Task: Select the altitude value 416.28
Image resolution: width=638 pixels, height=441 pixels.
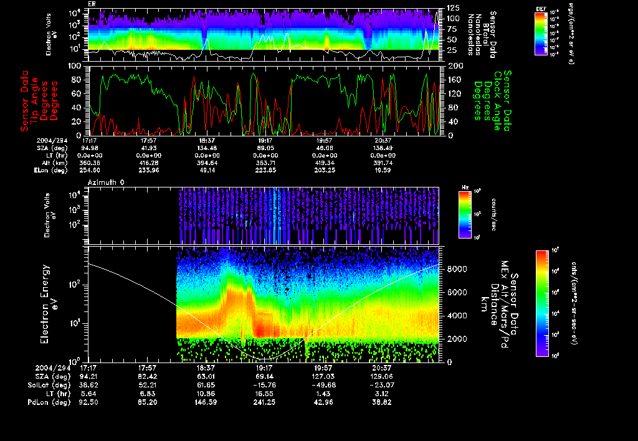Action: coord(148,163)
